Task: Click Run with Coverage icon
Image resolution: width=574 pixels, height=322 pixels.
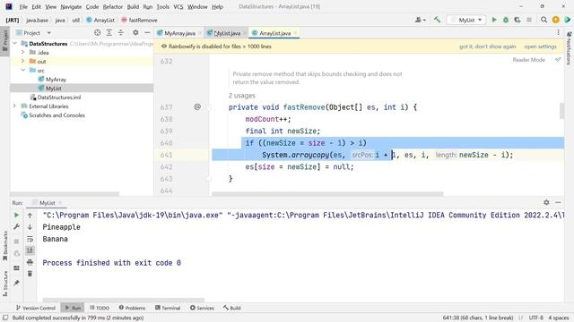Action: pos(517,20)
